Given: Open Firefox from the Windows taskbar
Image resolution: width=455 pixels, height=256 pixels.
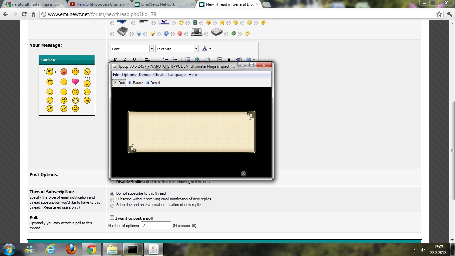Looking at the screenshot, I should (71, 249).
